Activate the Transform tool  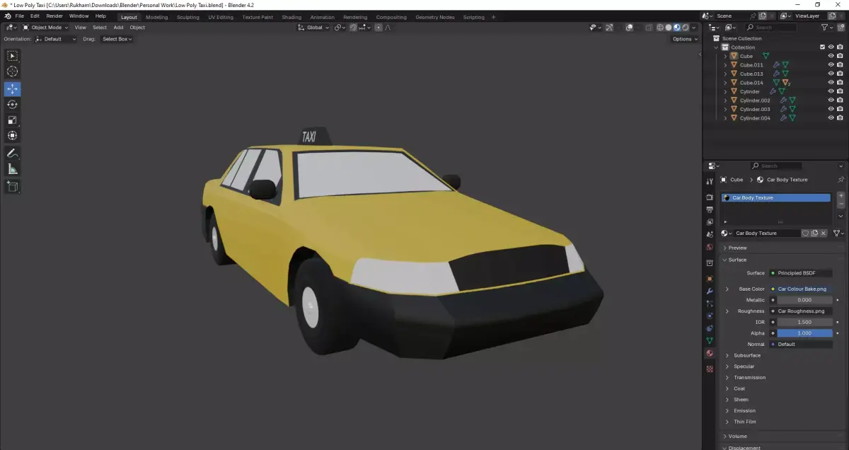pyautogui.click(x=12, y=136)
